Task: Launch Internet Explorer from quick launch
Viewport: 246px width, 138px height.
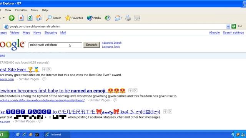Action: tap(24, 135)
